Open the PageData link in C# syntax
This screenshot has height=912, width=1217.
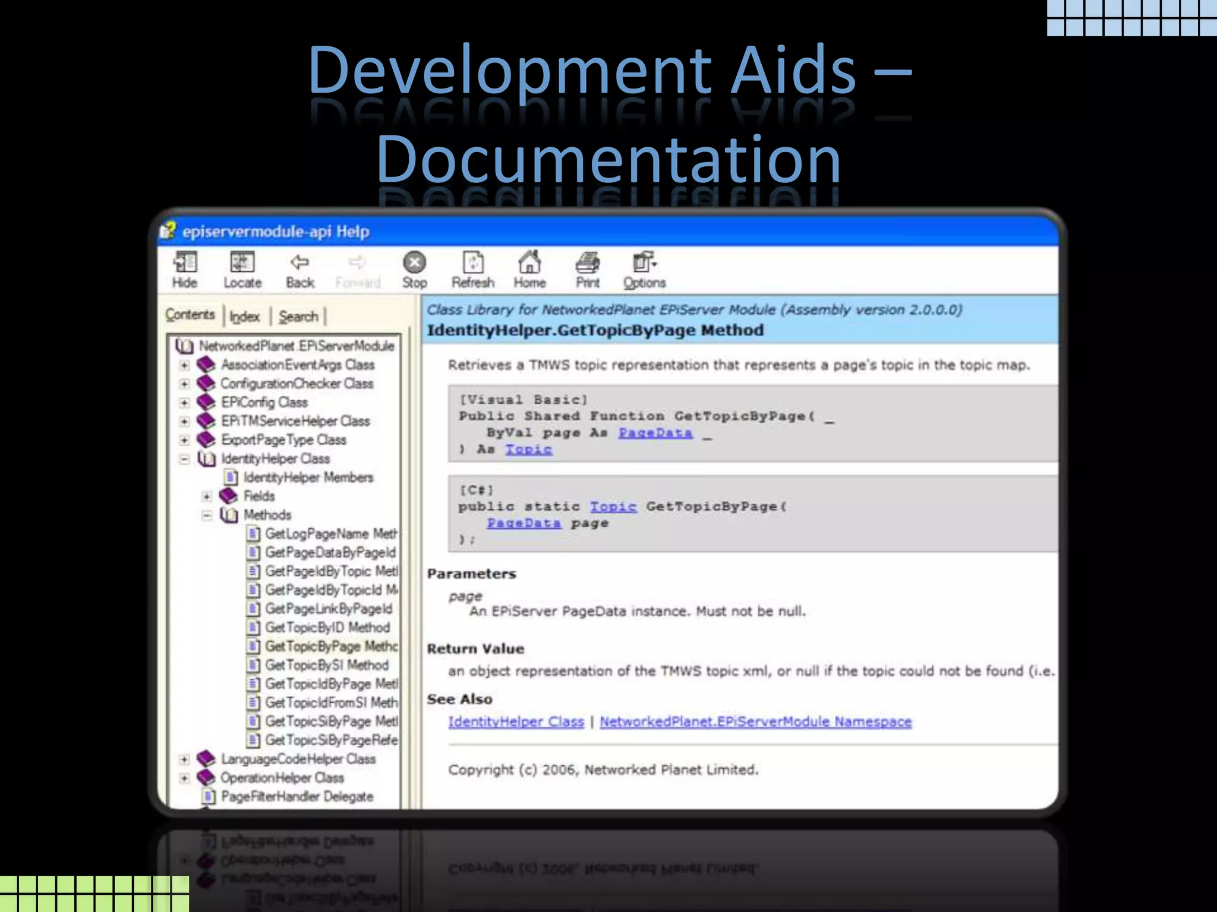[524, 523]
